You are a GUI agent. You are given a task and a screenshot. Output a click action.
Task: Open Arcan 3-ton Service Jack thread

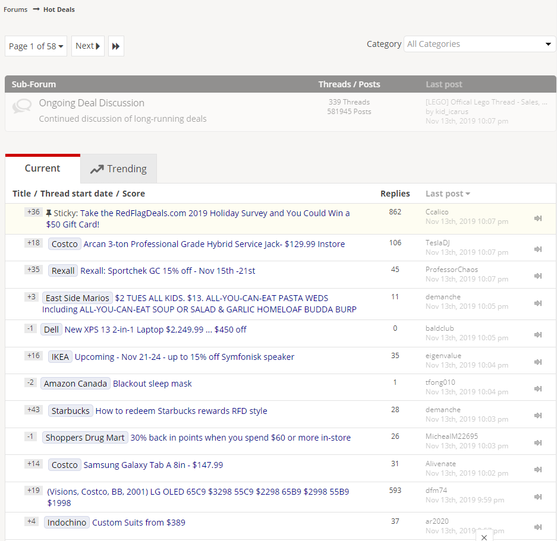point(214,244)
